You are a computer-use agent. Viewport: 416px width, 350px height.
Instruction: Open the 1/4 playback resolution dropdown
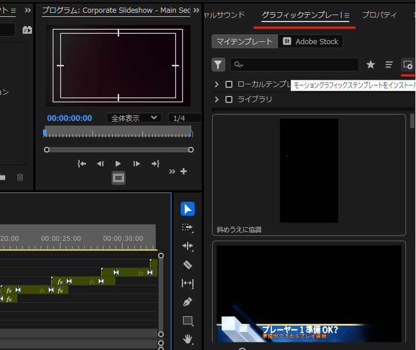pos(184,118)
